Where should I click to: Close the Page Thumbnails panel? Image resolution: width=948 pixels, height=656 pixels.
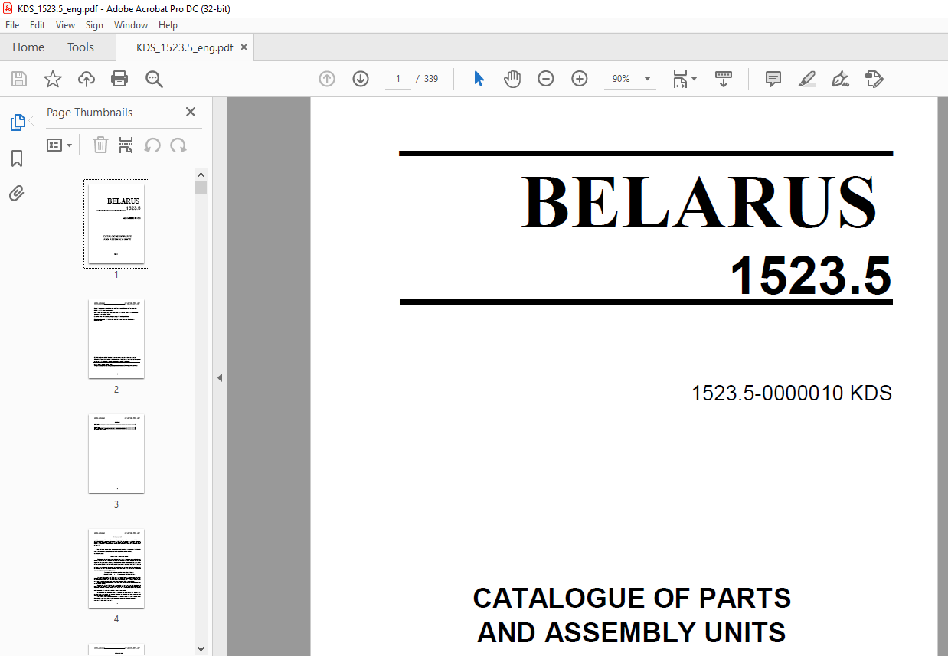191,112
